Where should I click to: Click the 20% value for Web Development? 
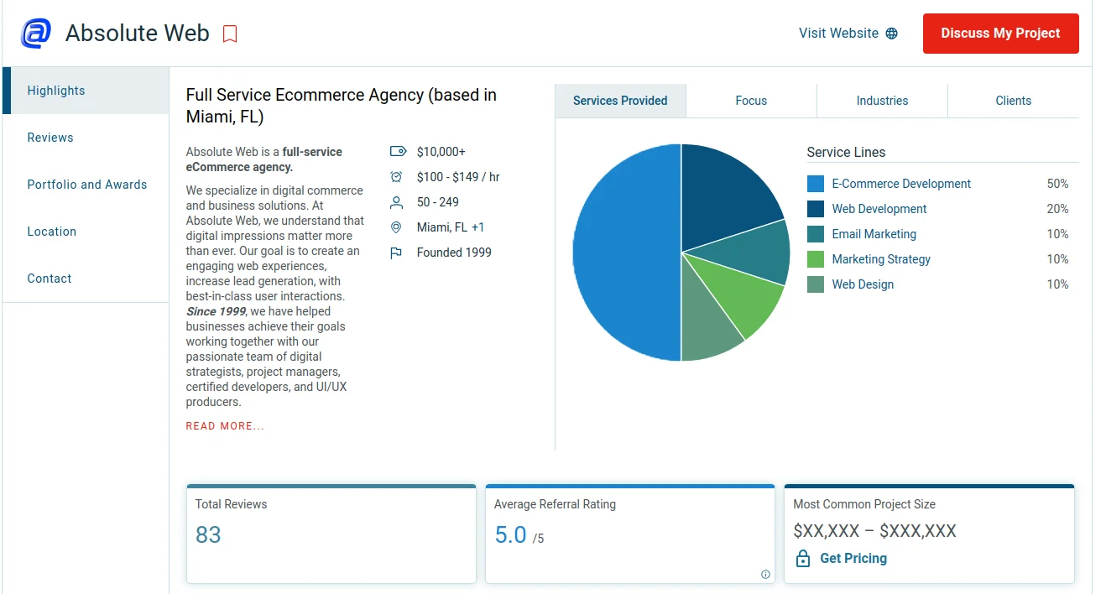[1057, 209]
